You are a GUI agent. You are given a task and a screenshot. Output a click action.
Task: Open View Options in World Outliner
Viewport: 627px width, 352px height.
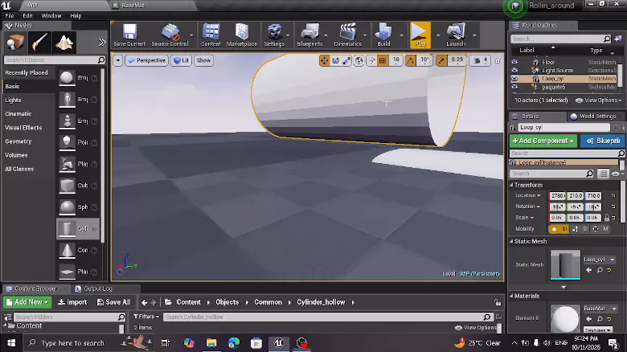(599, 100)
